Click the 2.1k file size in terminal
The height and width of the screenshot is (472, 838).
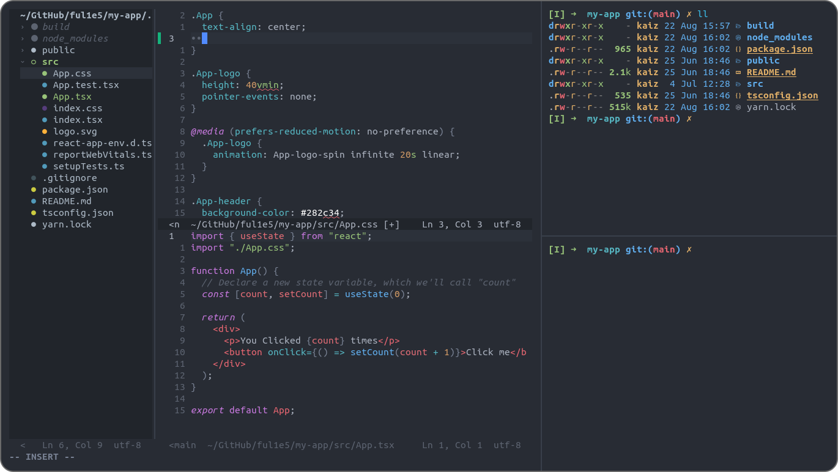(620, 72)
